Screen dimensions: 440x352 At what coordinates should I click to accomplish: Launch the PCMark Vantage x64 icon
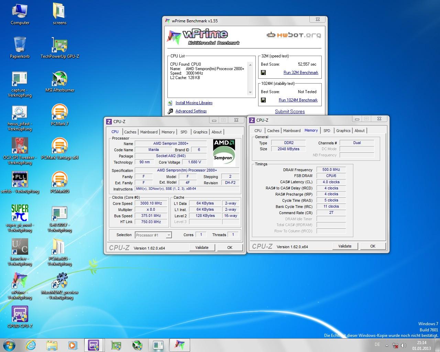[x=60, y=148]
